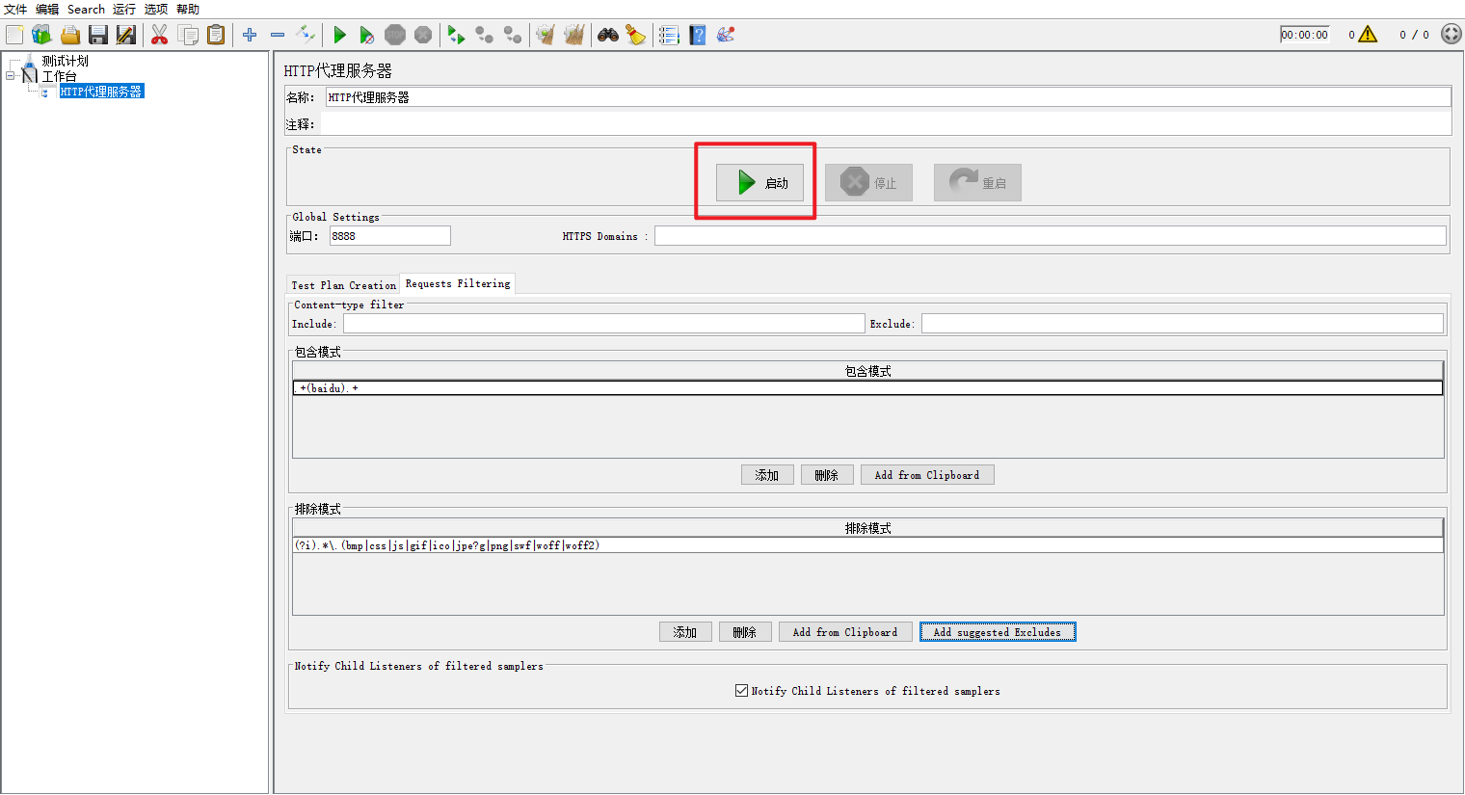Click the 名称 name input field
The height and width of the screenshot is (795, 1465).
pyautogui.click(x=888, y=97)
